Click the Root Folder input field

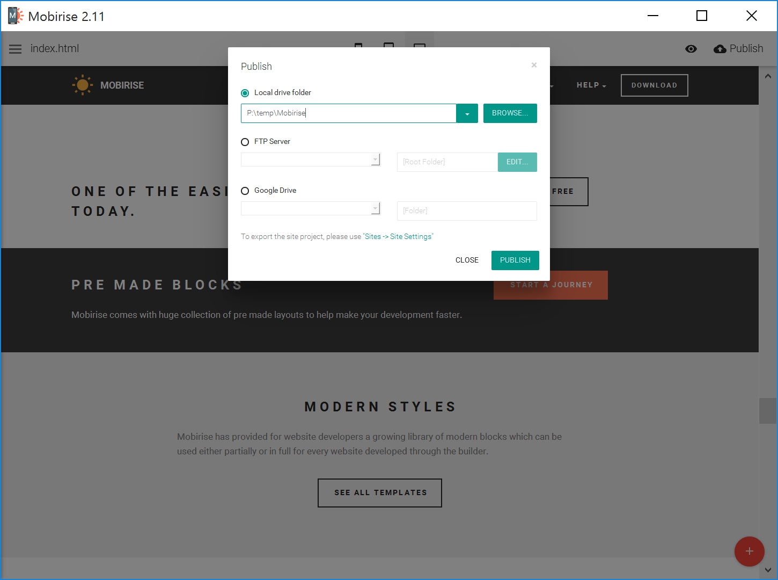447,162
